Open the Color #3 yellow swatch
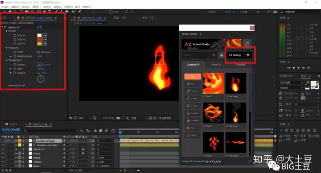 pos(39,44)
